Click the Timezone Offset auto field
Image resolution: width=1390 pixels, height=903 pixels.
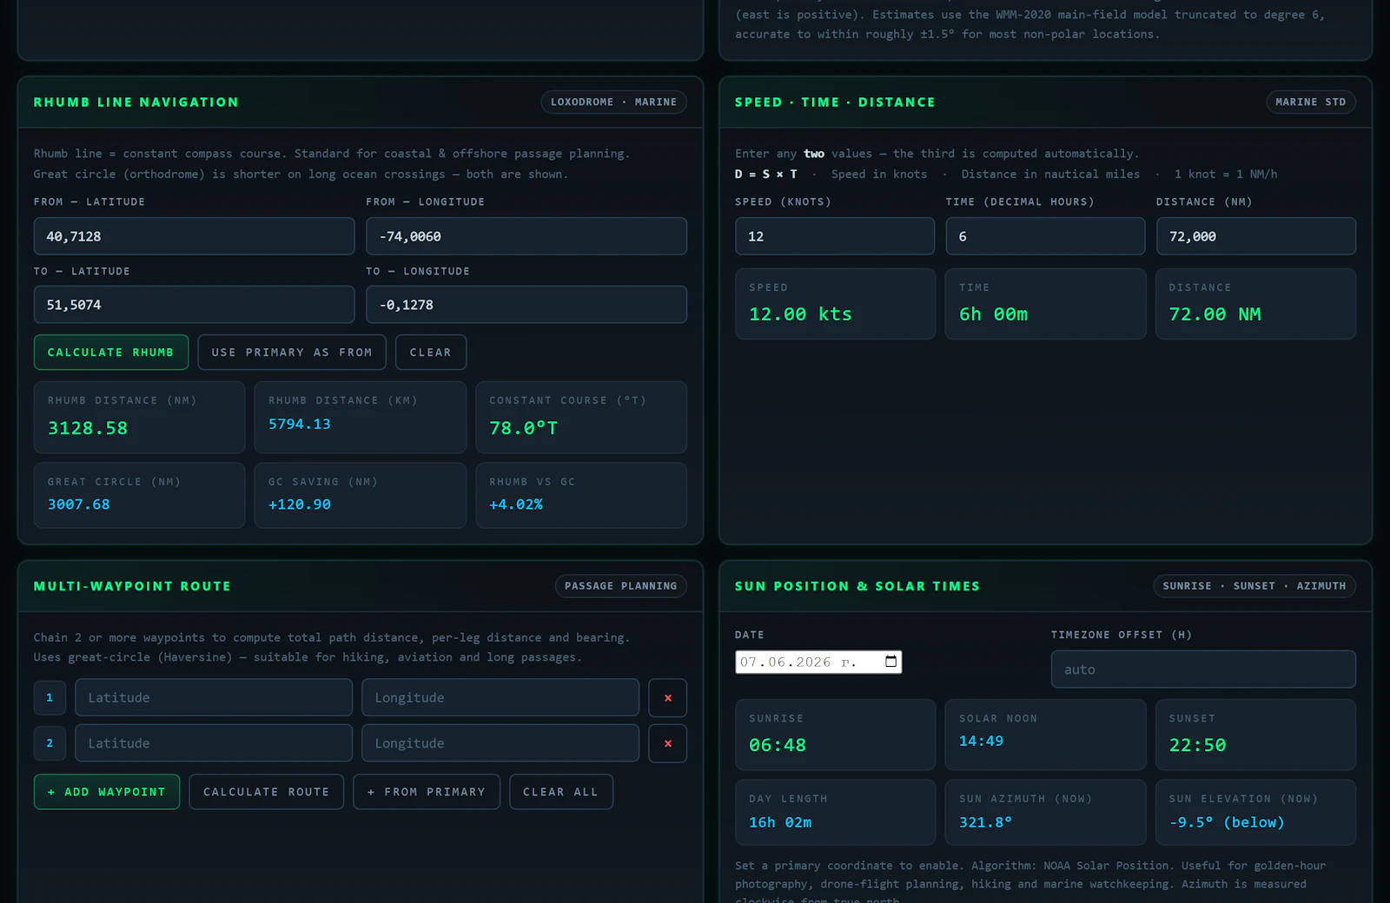pos(1203,669)
